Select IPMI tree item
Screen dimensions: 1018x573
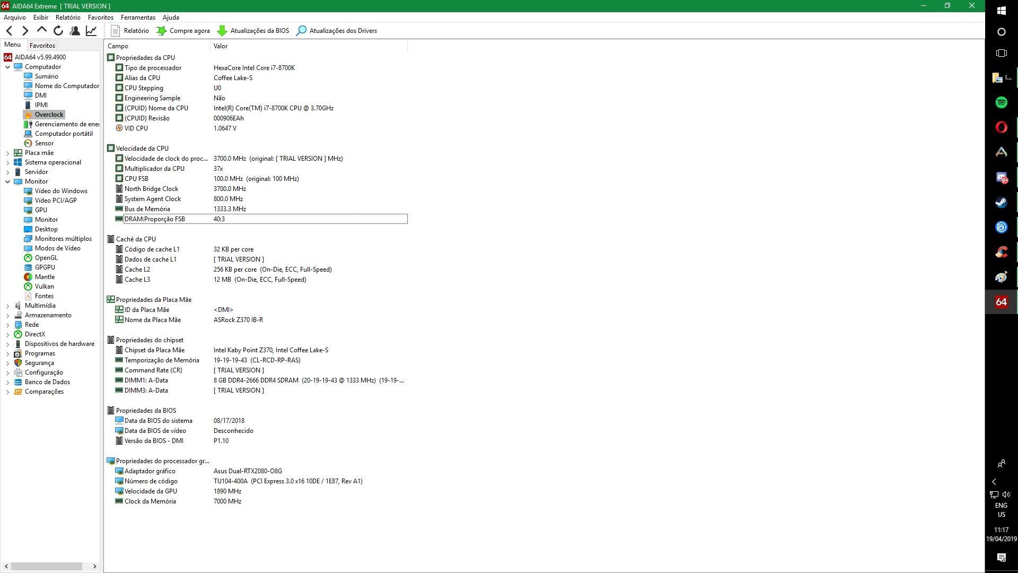pyautogui.click(x=41, y=105)
